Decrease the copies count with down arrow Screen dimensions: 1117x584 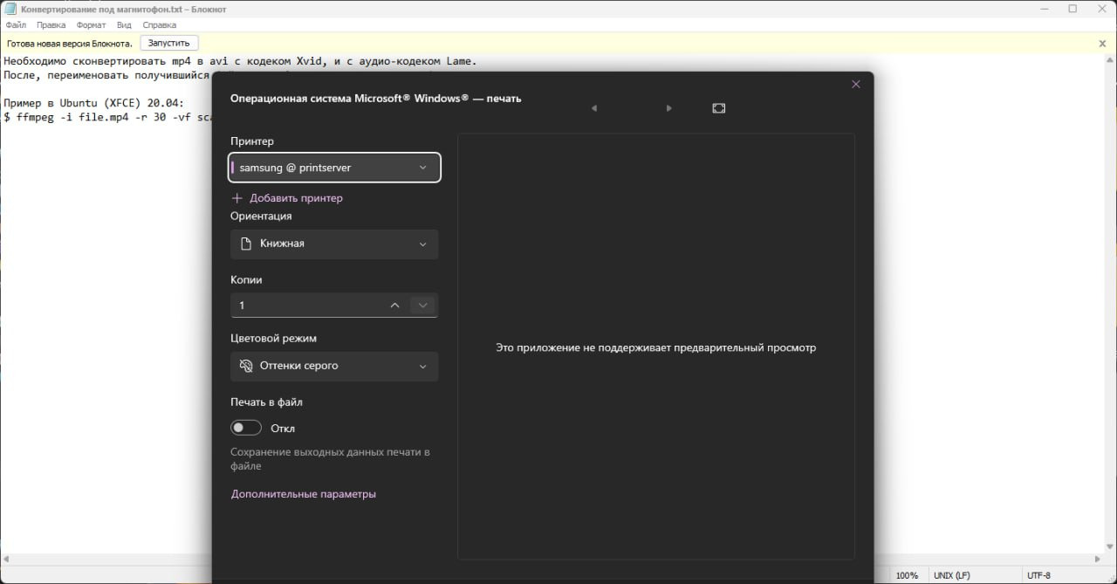click(422, 306)
